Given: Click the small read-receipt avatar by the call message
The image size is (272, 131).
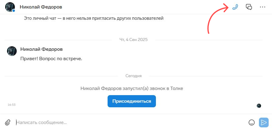Looking at the screenshot, I should 259,105.
